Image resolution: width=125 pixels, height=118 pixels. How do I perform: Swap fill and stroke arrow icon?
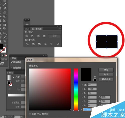[5, 45]
